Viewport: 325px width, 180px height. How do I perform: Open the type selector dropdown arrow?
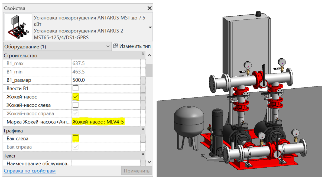pos(150,28)
